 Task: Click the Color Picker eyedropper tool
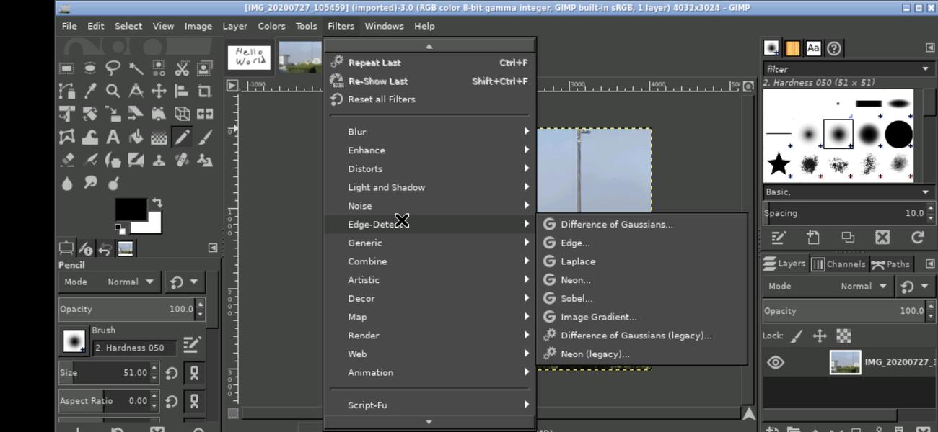tap(89, 91)
